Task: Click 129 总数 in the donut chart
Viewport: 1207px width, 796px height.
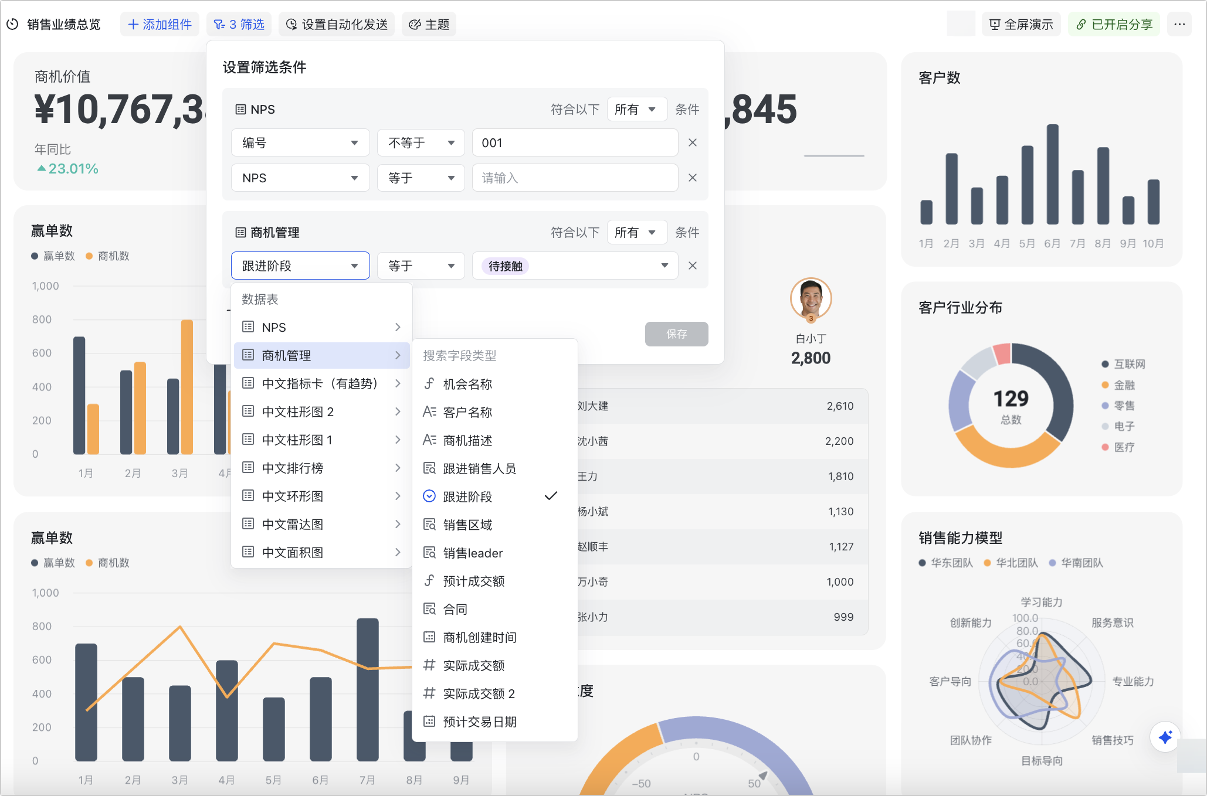Action: [1011, 406]
